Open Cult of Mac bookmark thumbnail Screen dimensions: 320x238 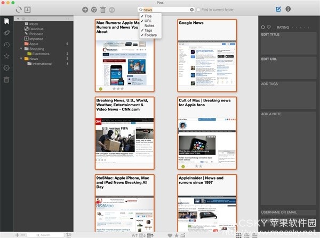point(207,140)
